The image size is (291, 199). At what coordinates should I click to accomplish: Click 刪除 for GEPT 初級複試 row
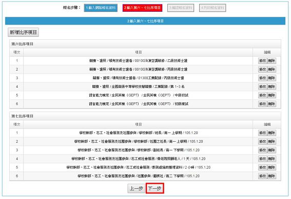271,104
